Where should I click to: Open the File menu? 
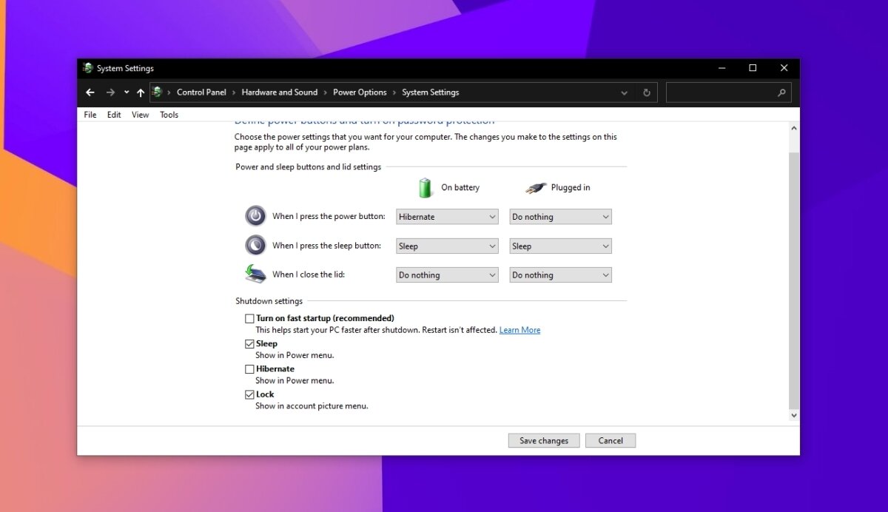(90, 115)
